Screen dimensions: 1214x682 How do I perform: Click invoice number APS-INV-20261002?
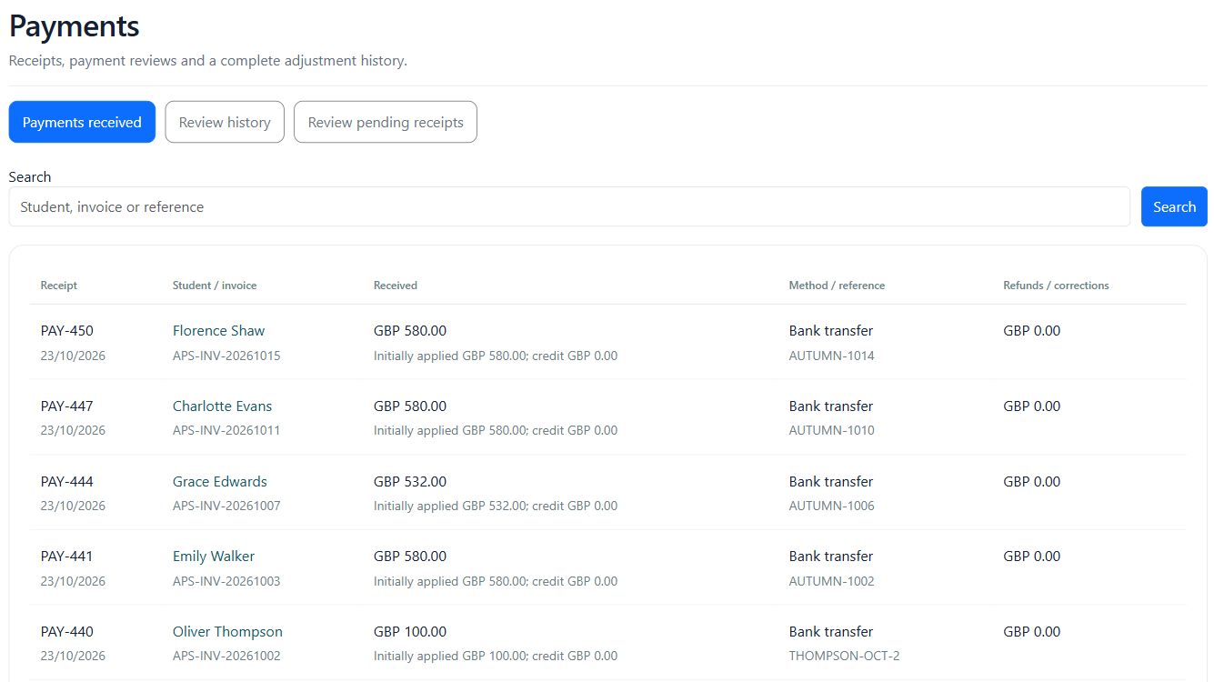pyautogui.click(x=226, y=656)
